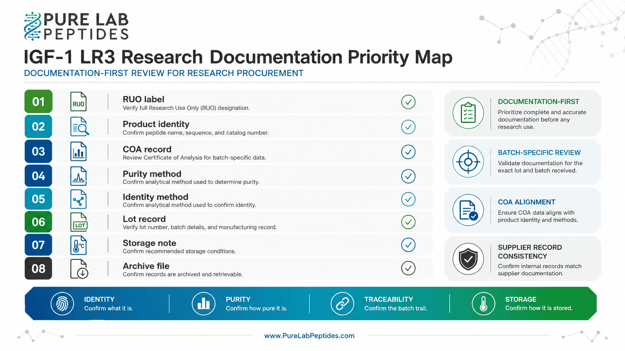This screenshot has height=351, width=625.
Task: Open the www.PureLabPeptides.com link
Action: pos(309,336)
